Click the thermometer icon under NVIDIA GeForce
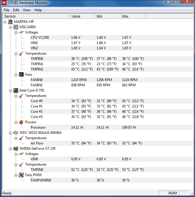This screenshot has height=197, width=195. click(x=21, y=164)
